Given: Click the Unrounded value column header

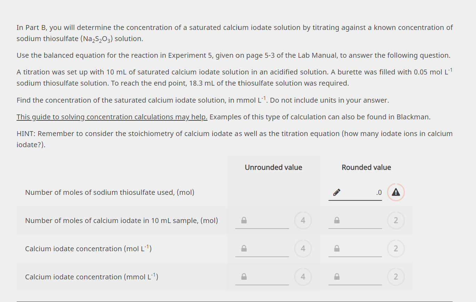Looking at the screenshot, I should point(273,167).
